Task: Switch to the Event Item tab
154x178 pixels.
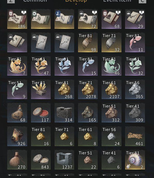Action: pyautogui.click(x=117, y=1)
